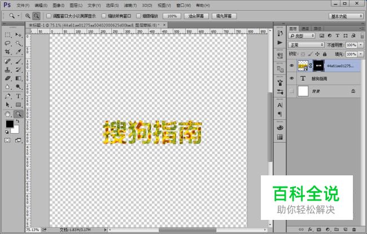
Task: Select the Magic Wand tool
Action: pos(18,43)
